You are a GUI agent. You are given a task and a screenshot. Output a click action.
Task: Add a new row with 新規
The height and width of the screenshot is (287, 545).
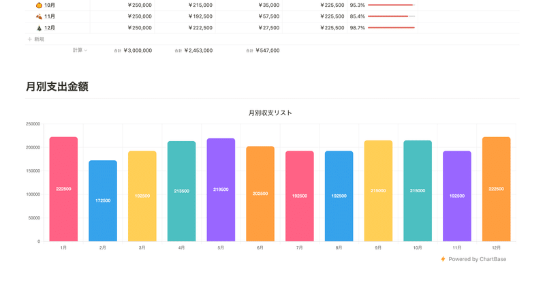click(x=36, y=40)
